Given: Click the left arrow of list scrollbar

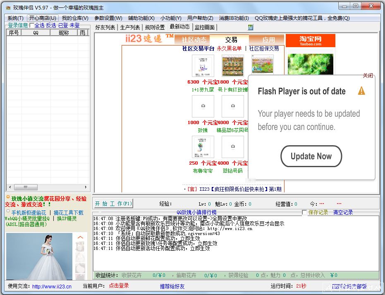Looking at the screenshot, I should tap(10, 187).
